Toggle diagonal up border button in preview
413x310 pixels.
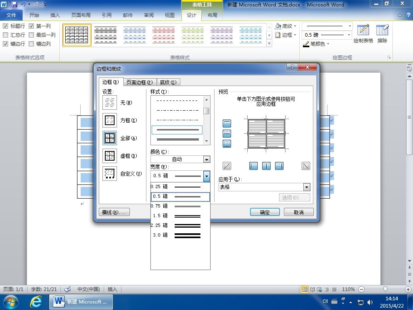pos(227,166)
